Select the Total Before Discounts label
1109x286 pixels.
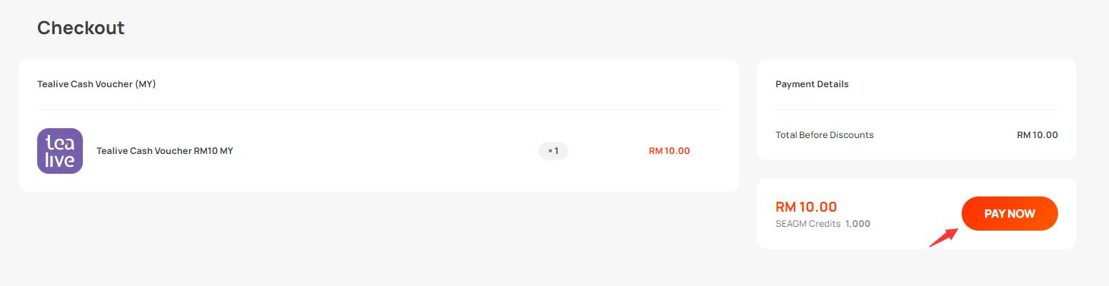point(825,135)
